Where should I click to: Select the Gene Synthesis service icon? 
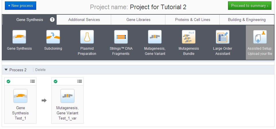(19, 37)
